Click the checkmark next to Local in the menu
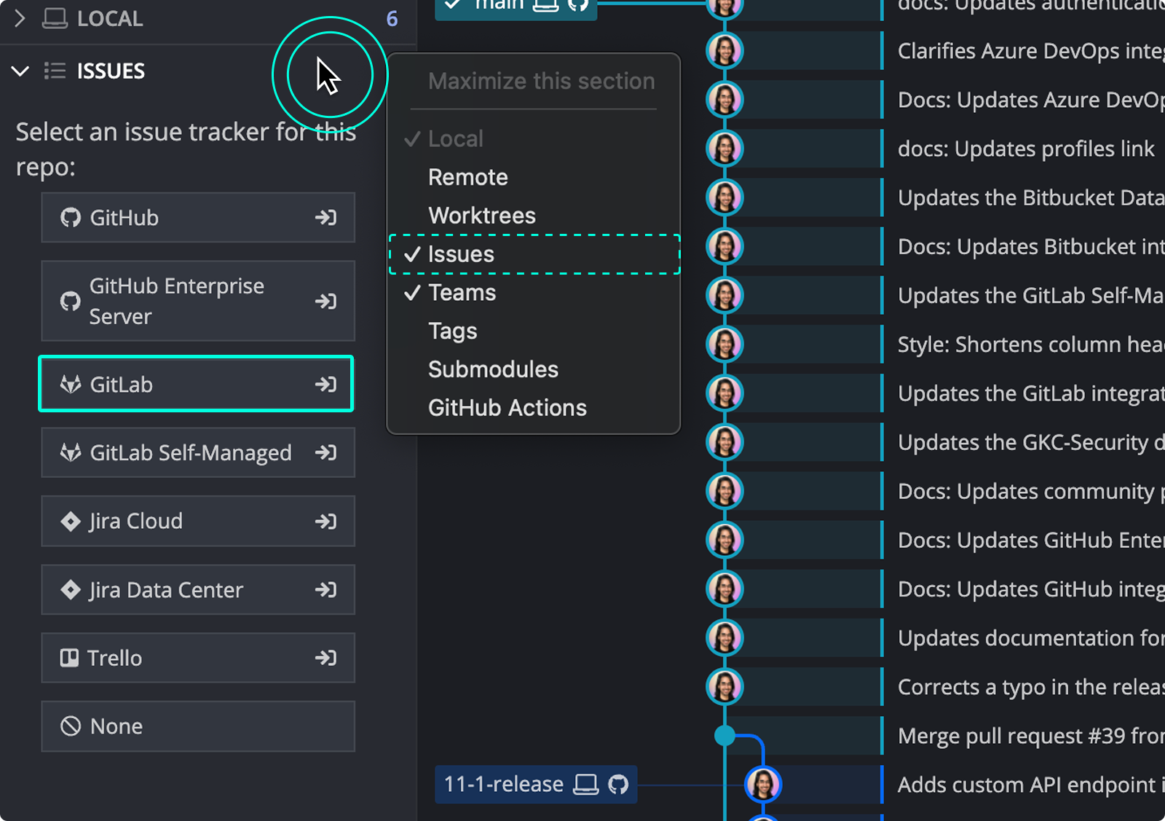Viewport: 1165px width, 821px height. click(412, 138)
